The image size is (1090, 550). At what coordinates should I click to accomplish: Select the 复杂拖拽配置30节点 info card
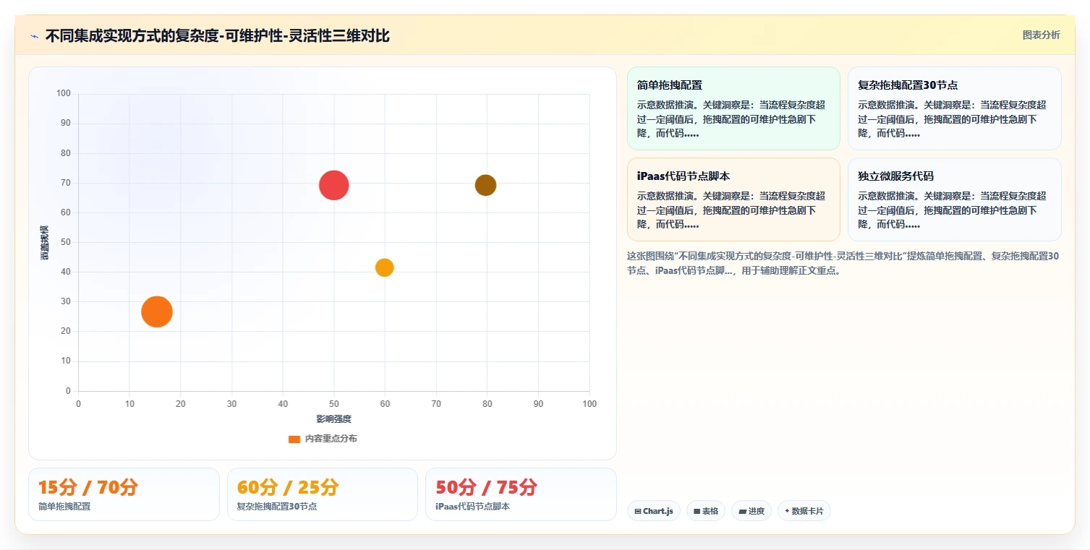pos(954,108)
